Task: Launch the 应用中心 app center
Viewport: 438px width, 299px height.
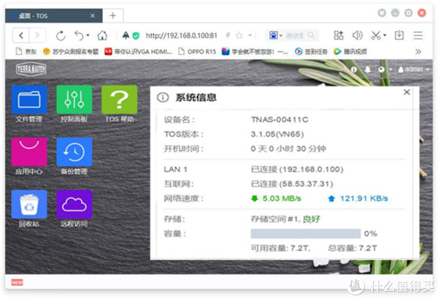Action: (x=29, y=152)
